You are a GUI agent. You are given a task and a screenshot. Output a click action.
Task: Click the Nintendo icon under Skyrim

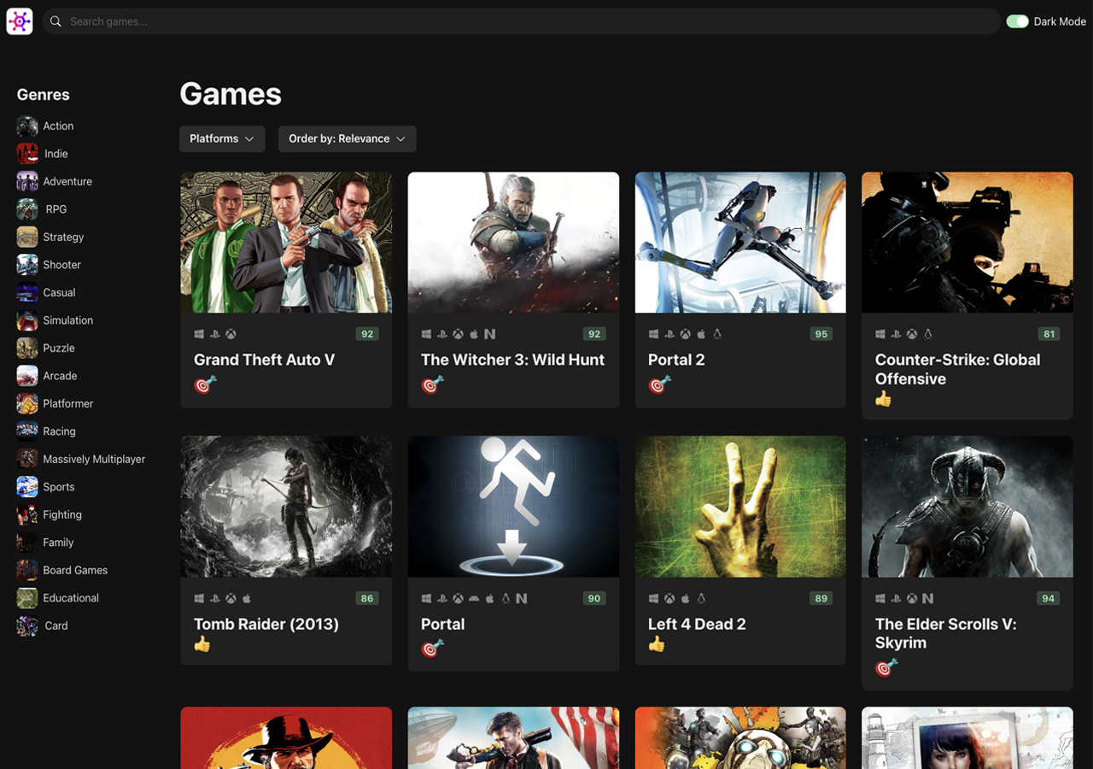926,599
